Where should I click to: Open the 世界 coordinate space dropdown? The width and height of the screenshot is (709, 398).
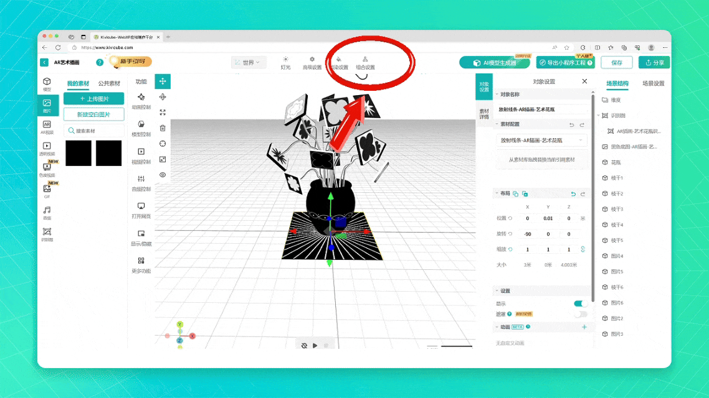(249, 62)
